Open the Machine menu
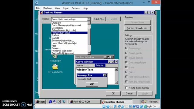The image size is (194, 109). coord(47,8)
